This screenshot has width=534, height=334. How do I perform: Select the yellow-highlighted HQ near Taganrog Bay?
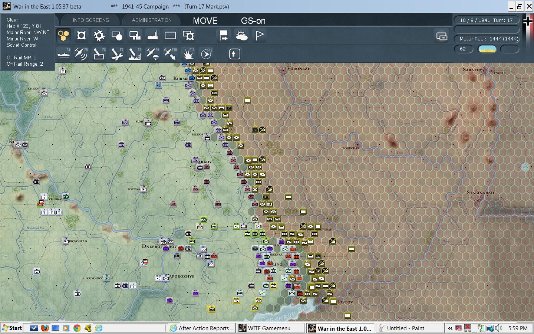tap(211, 309)
